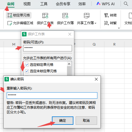132x132 pixels.
Task: Toggle the 选定锁定单元格 checkbox
Action: (x=27, y=64)
